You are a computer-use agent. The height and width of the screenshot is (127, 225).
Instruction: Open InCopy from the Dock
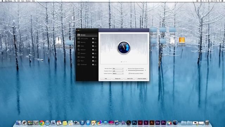(146, 123)
